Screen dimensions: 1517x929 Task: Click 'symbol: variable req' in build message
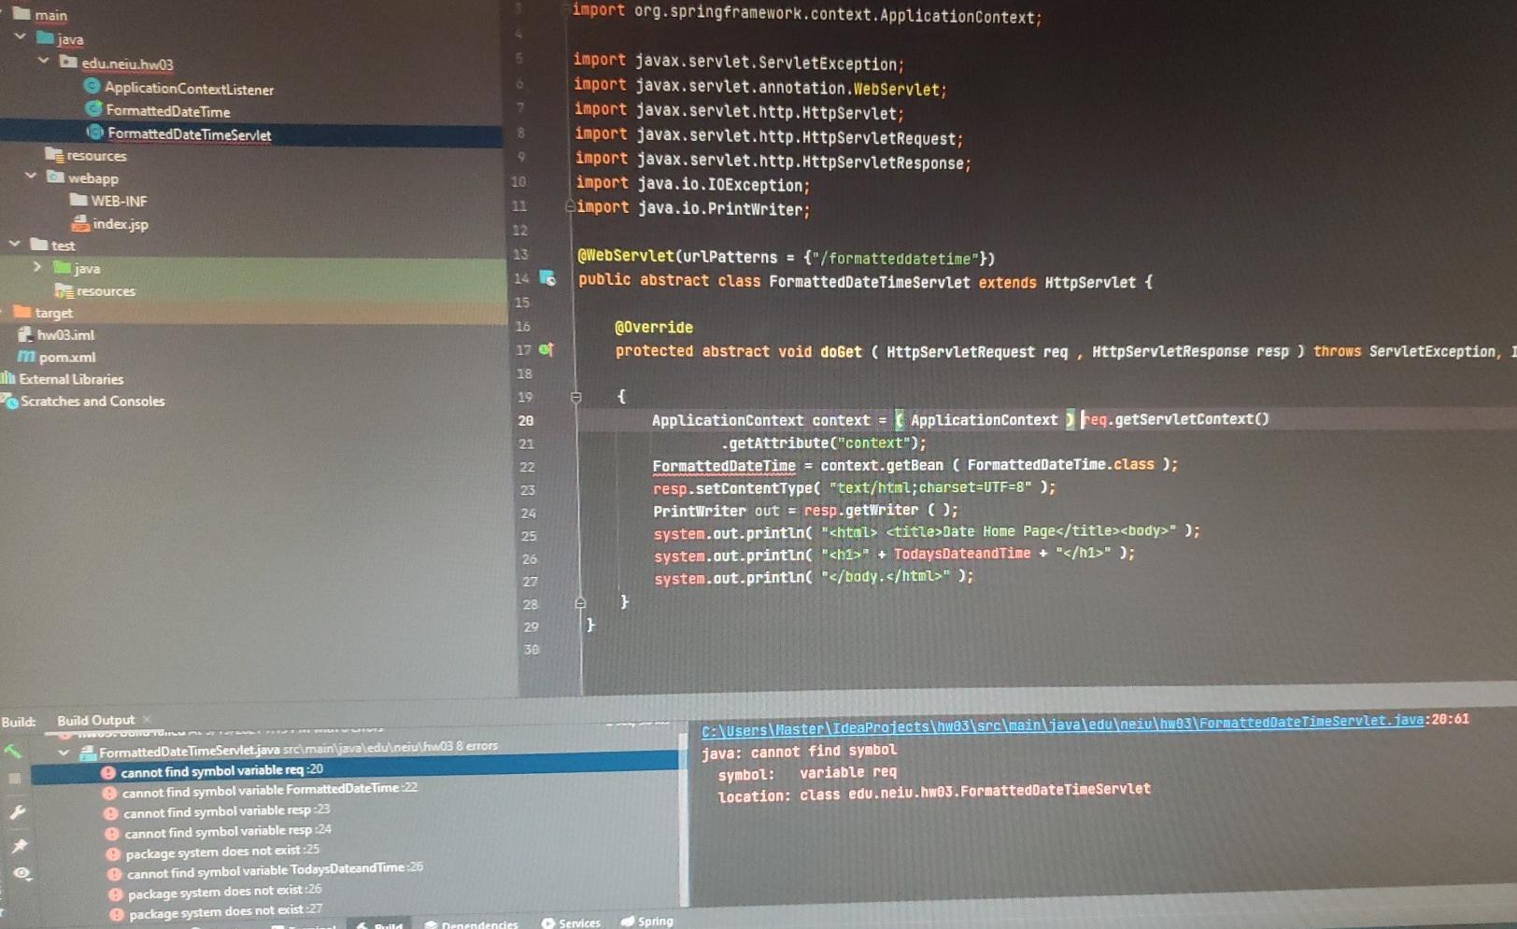click(x=807, y=773)
